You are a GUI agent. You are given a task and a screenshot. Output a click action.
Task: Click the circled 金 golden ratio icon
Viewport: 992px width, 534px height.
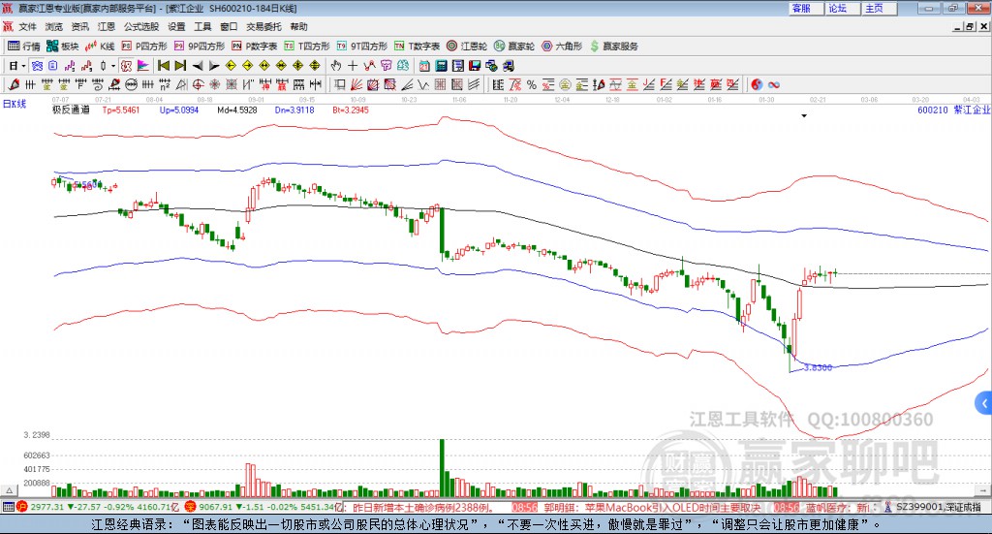[x=565, y=84]
